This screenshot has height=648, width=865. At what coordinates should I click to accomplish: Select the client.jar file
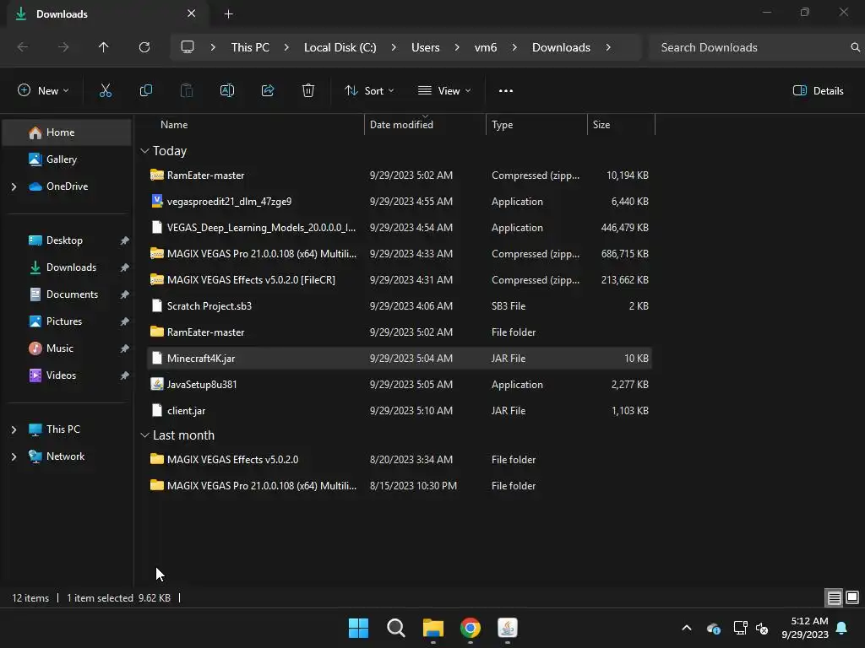[x=400, y=411]
